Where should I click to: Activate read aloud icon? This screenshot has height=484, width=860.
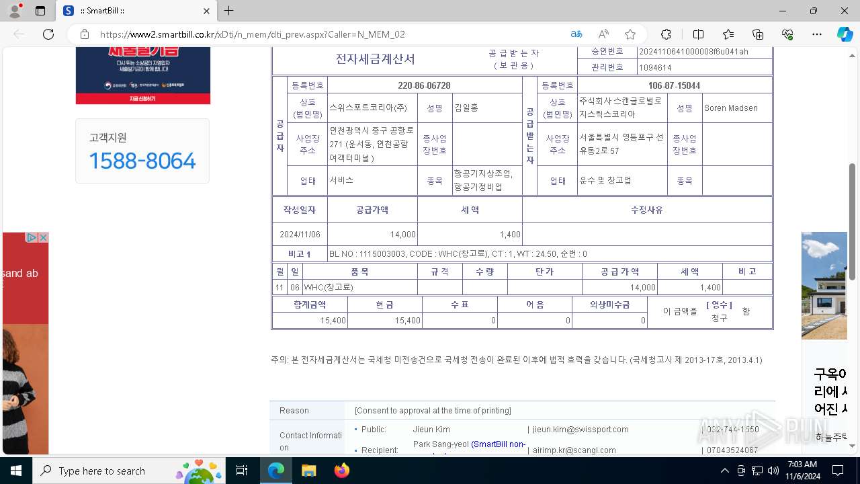pos(603,34)
